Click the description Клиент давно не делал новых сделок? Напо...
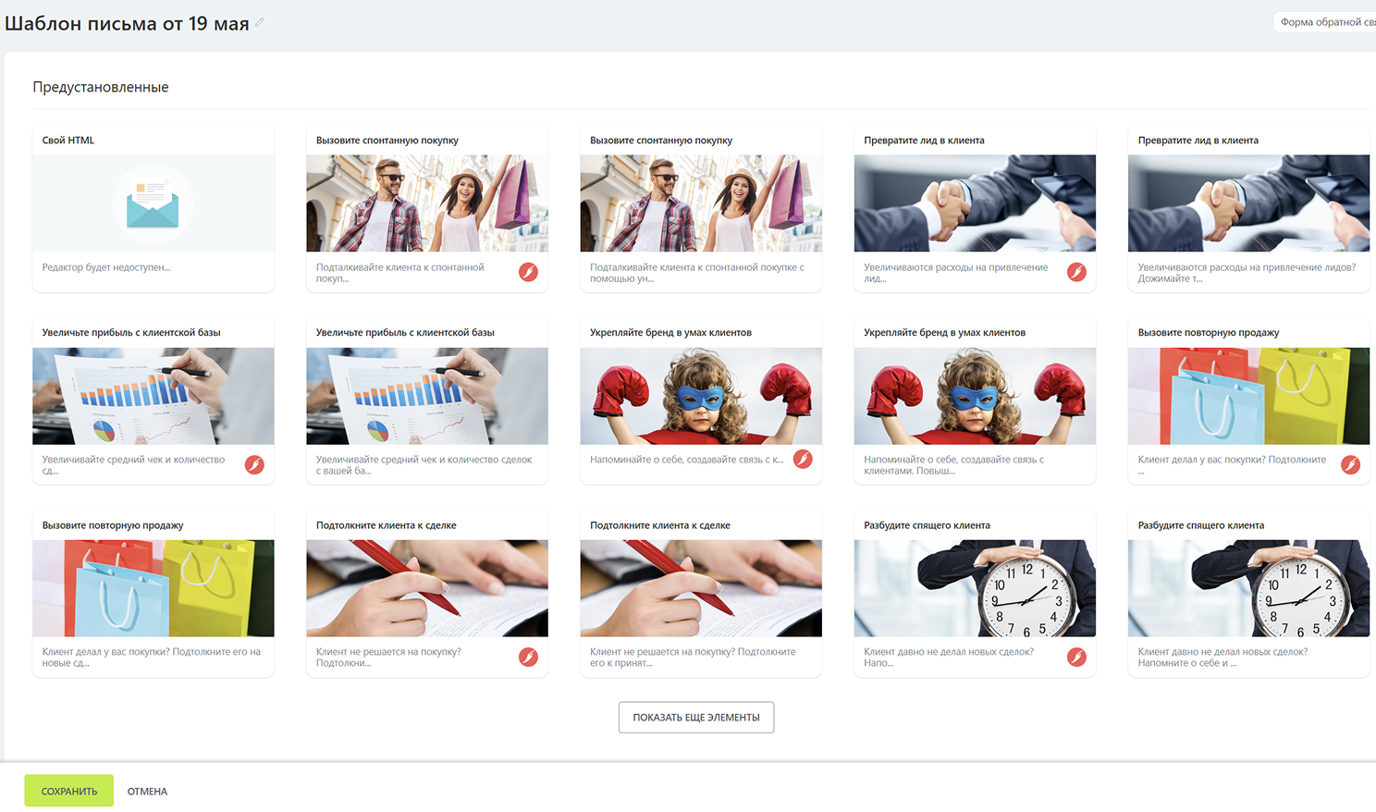Viewport: 1376px width, 812px height. click(x=949, y=658)
